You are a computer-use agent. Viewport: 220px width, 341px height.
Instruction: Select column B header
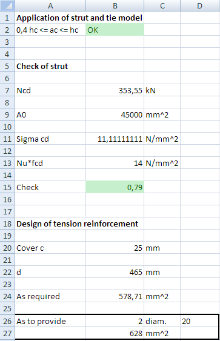tap(115, 5)
